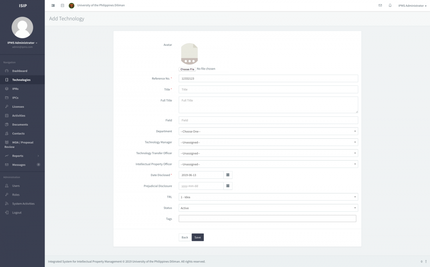Viewport: 430px width, 267px height.
Task: Click the System Activities feed icon
Action: point(7,203)
